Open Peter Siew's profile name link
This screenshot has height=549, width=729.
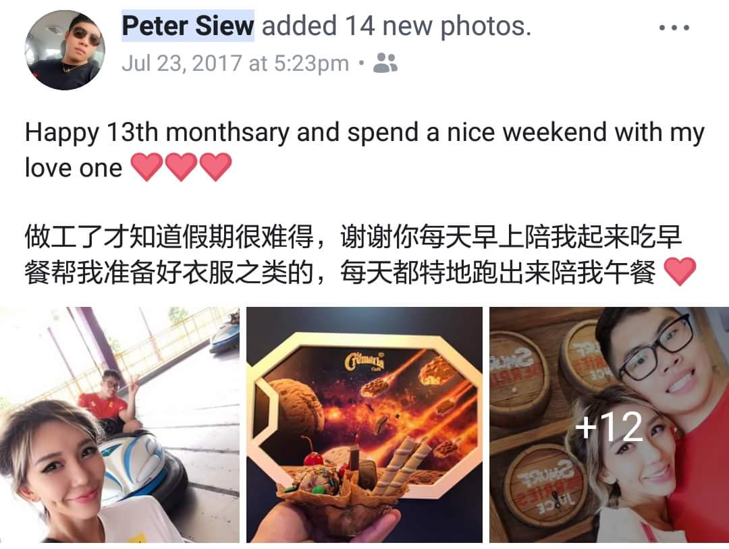[x=188, y=26]
